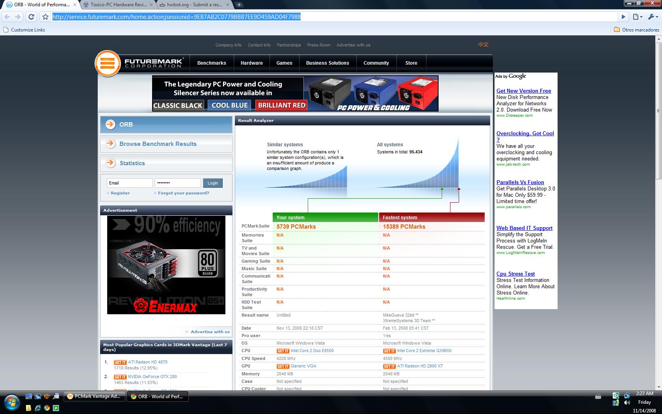Viewport: 662px width, 414px height.
Task: Open the Press Room link
Action: [x=319, y=45]
